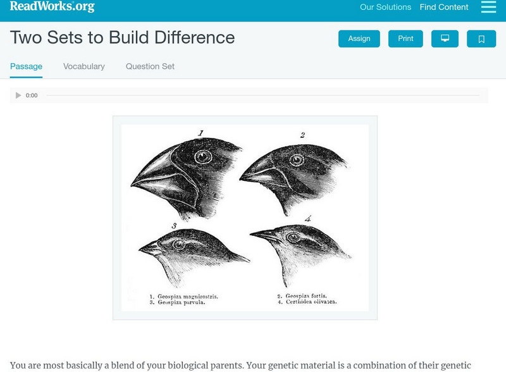Open the hamburger navigation menu

tap(488, 8)
